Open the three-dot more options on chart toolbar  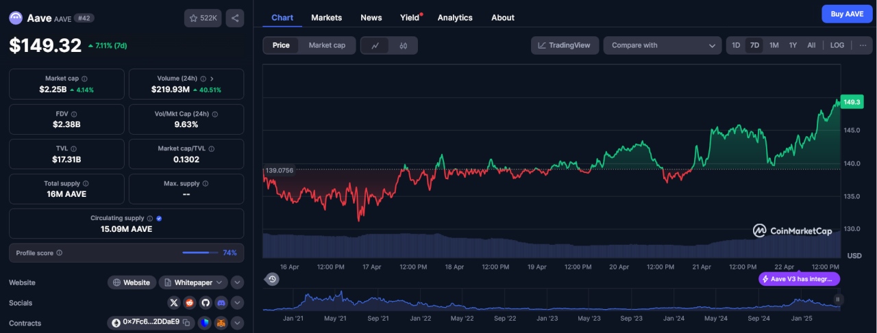pos(863,45)
